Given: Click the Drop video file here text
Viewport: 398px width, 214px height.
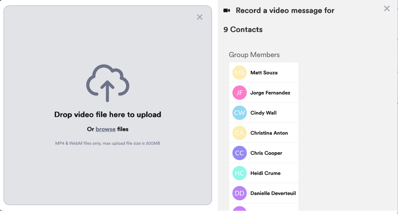Looking at the screenshot, I should pyautogui.click(x=108, y=115).
